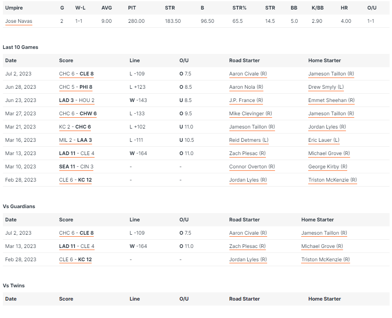Open Zach Plesac under Vs Guardians

(x=248, y=246)
